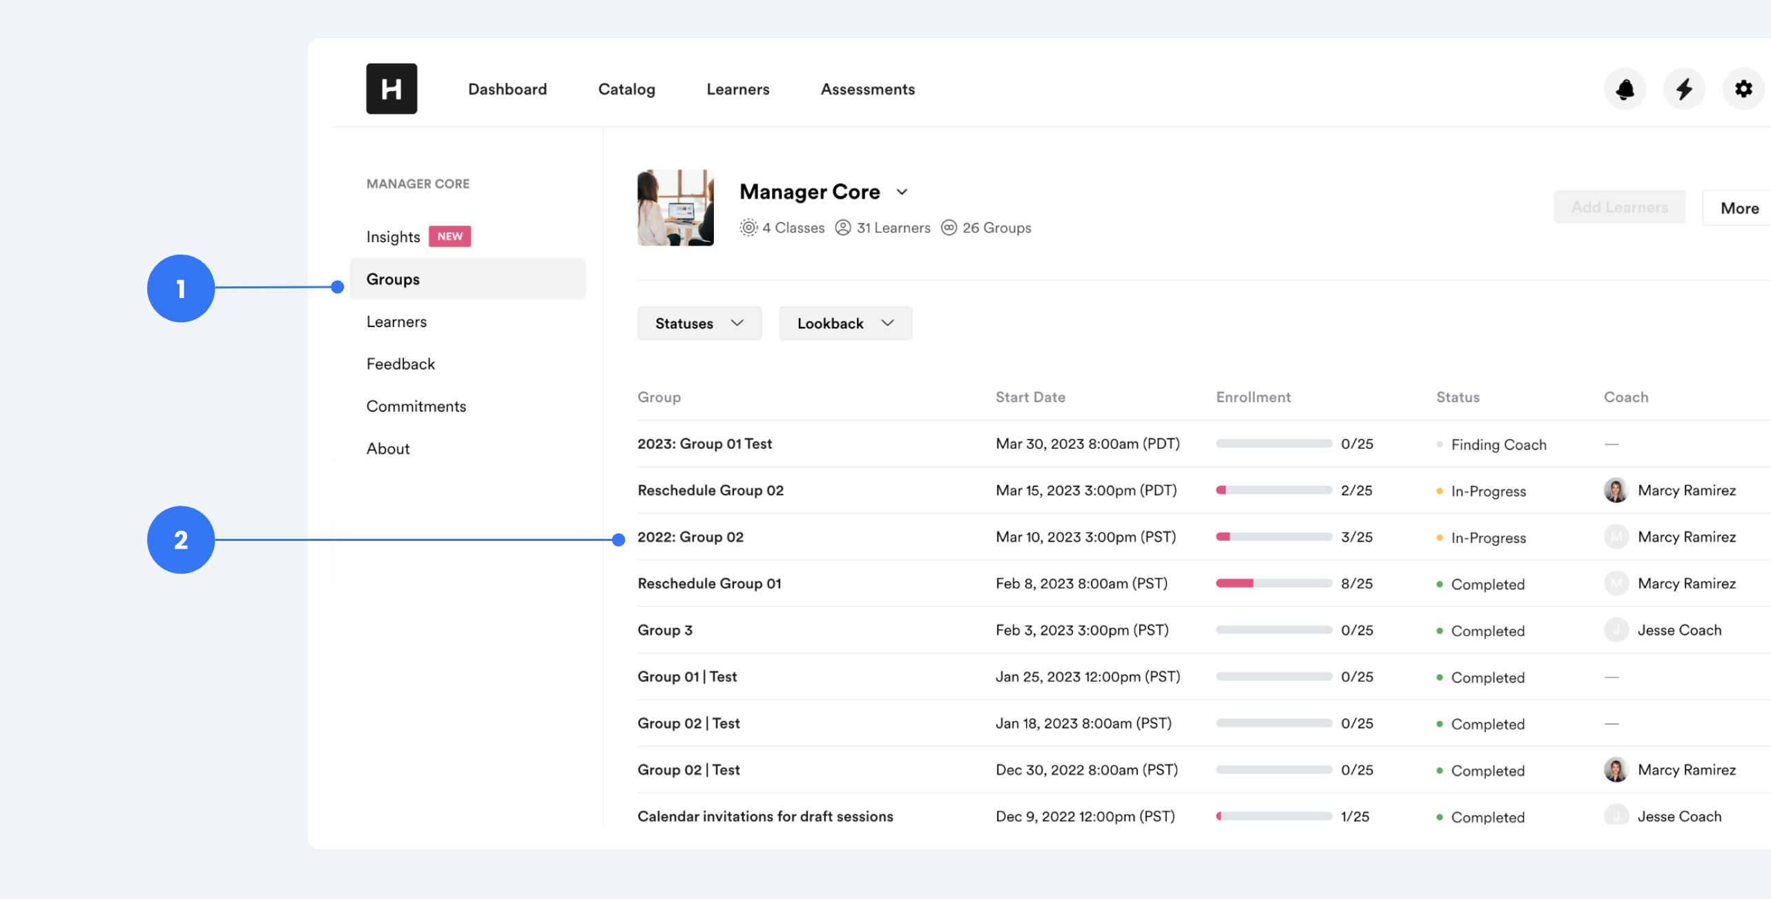Open the Lookback filter dropdown
The image size is (1771, 899).
pyautogui.click(x=845, y=323)
